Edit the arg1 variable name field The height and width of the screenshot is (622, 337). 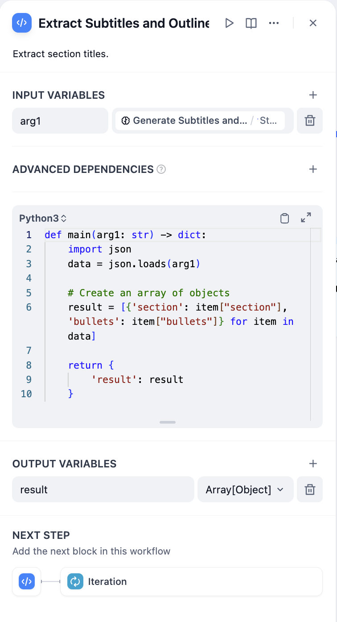click(60, 121)
